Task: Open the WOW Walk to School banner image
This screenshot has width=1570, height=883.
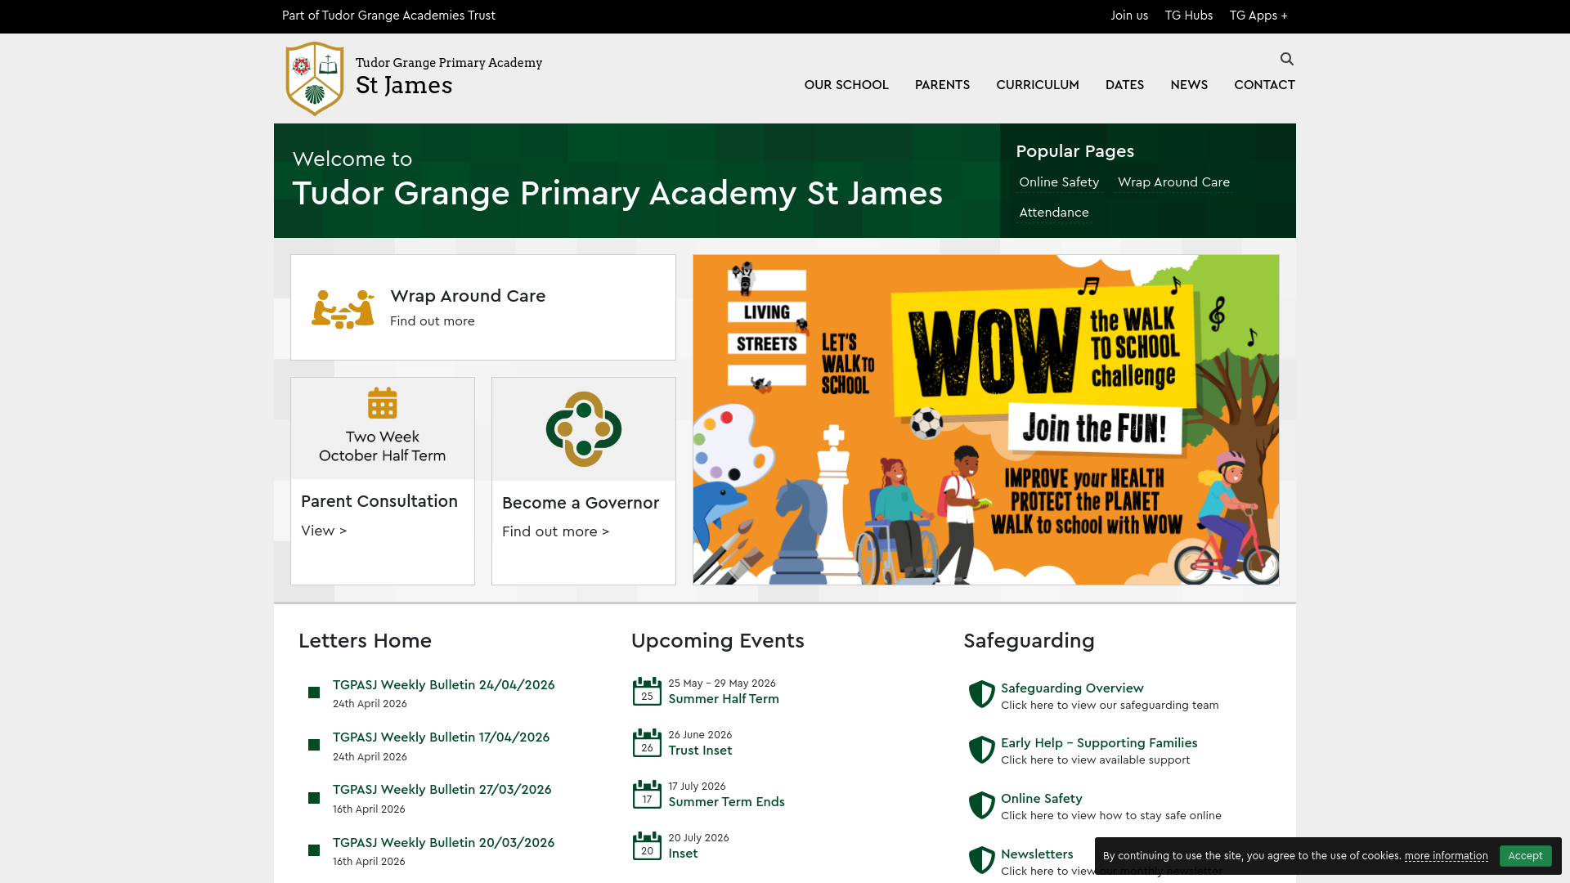Action: pyautogui.click(x=986, y=419)
